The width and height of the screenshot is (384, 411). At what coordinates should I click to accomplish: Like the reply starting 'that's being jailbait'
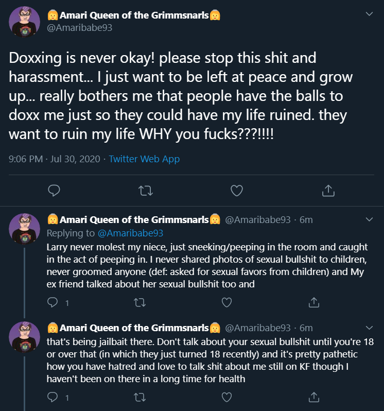pyautogui.click(x=227, y=398)
